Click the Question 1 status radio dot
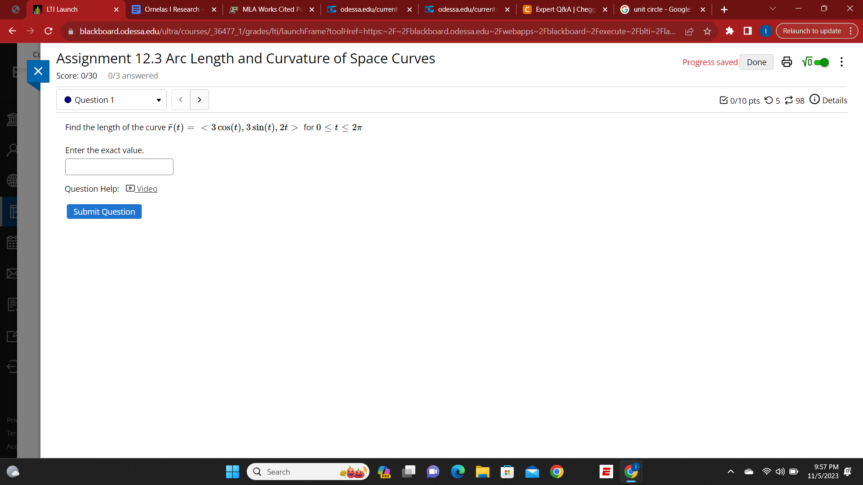 [68, 100]
